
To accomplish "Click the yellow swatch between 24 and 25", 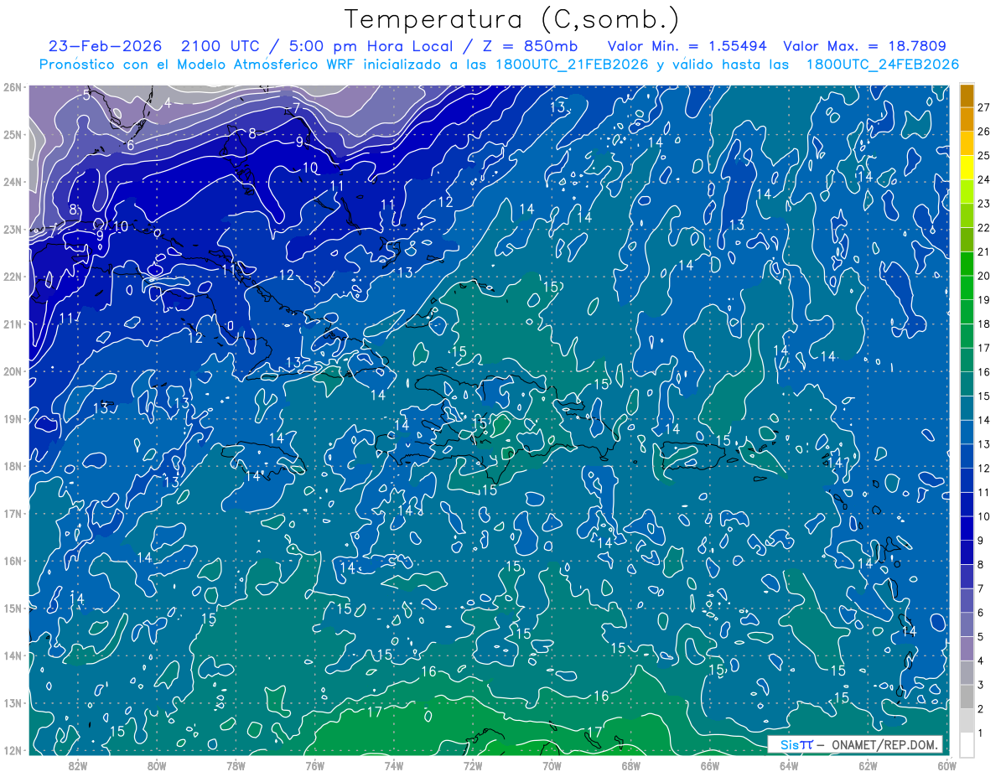I will tap(967, 167).
